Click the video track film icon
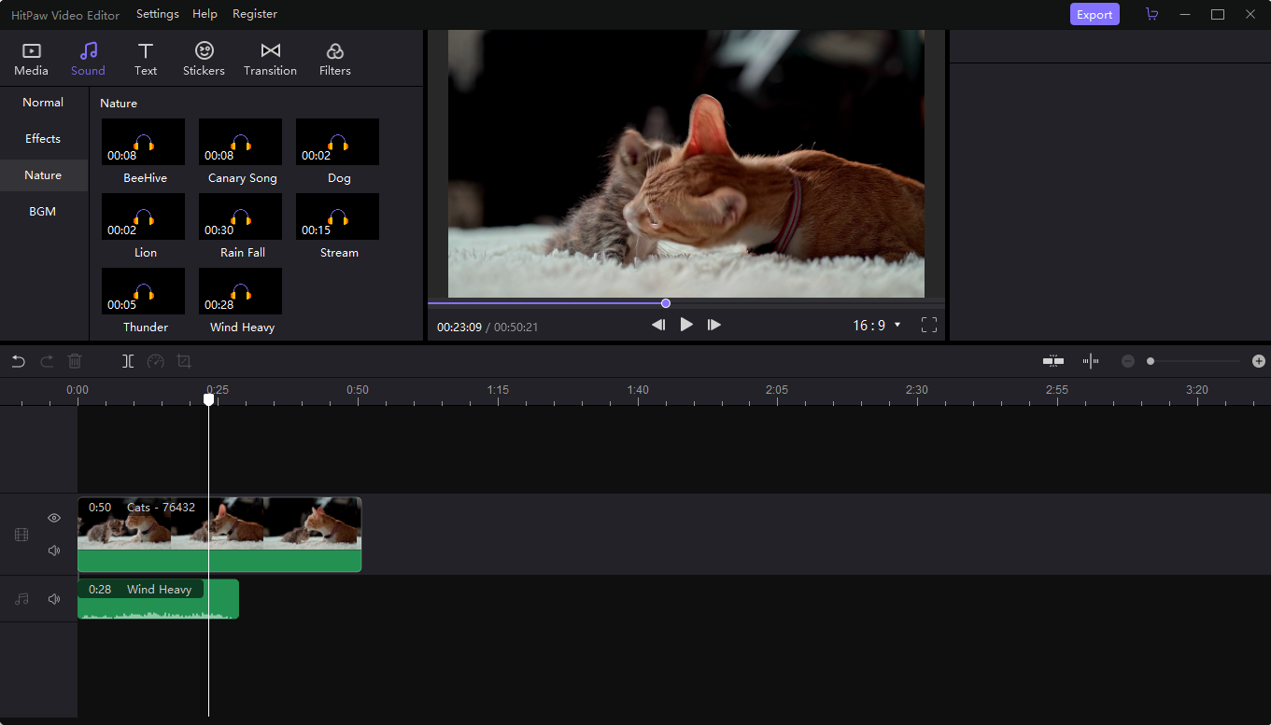 click(x=21, y=535)
